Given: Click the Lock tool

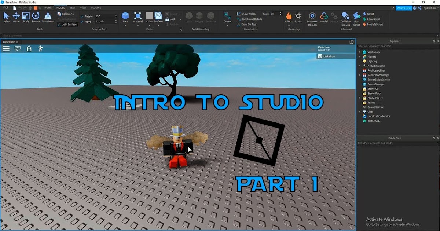Looking at the screenshot, I should pyautogui.click(x=171, y=19).
